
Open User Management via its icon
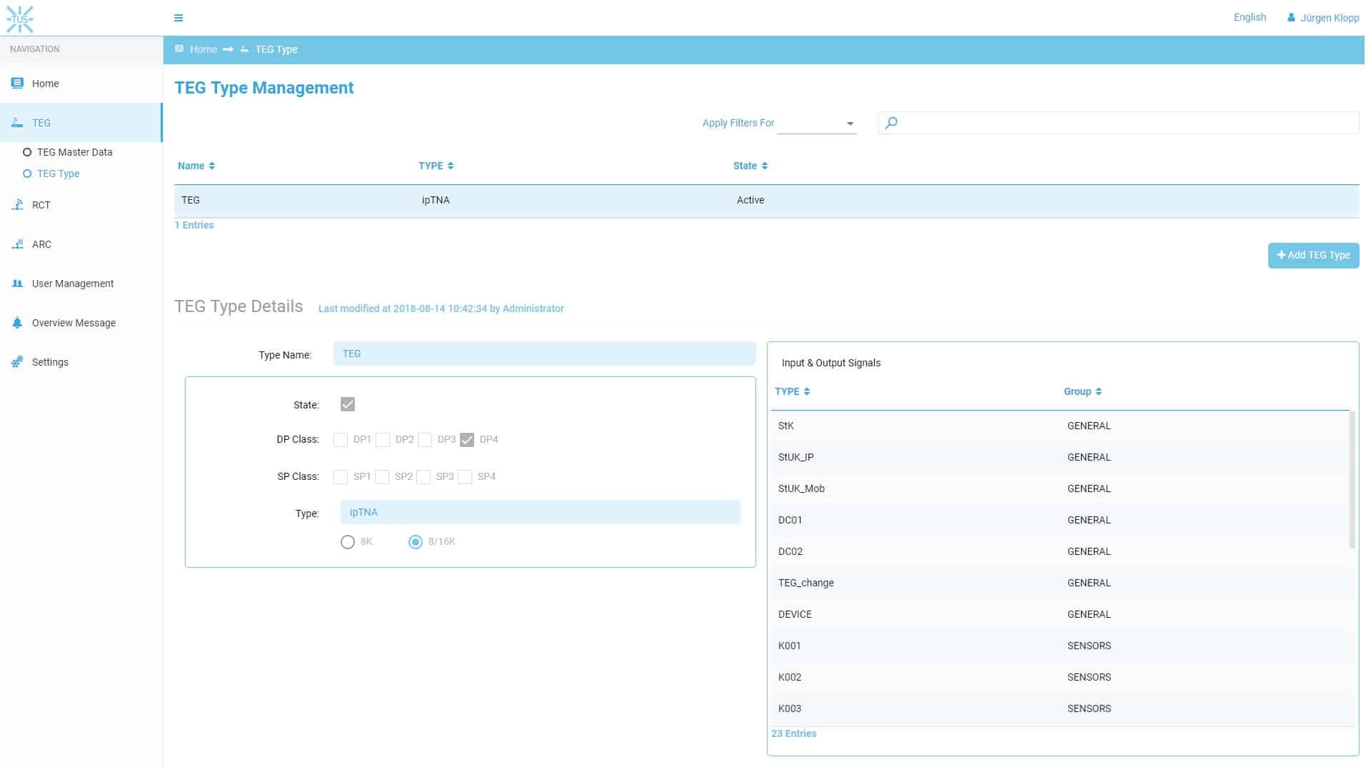click(18, 284)
